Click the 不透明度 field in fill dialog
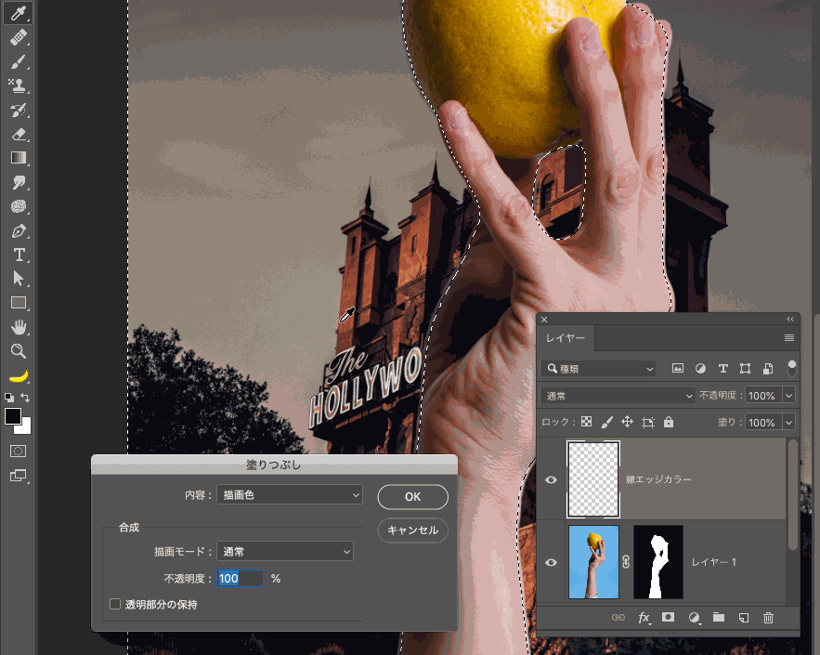This screenshot has height=655, width=820. (x=240, y=579)
